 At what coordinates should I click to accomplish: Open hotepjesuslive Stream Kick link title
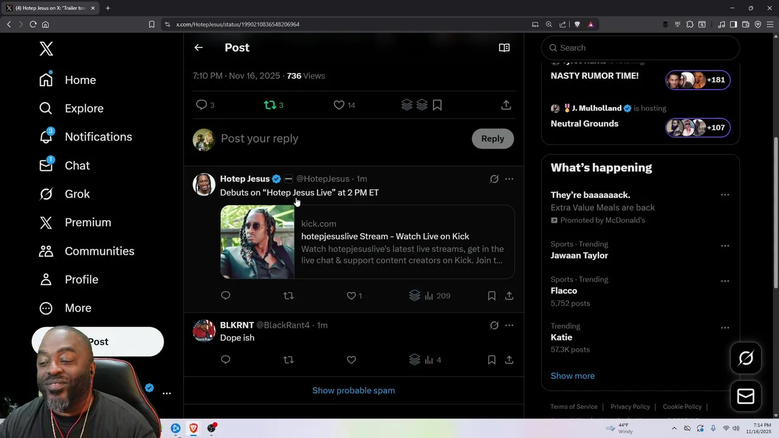385,236
